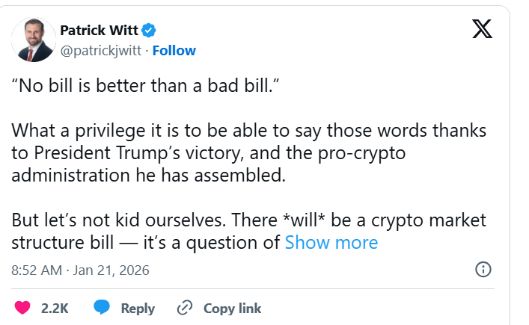
Task: Click the chain link copy icon
Action: [185, 308]
